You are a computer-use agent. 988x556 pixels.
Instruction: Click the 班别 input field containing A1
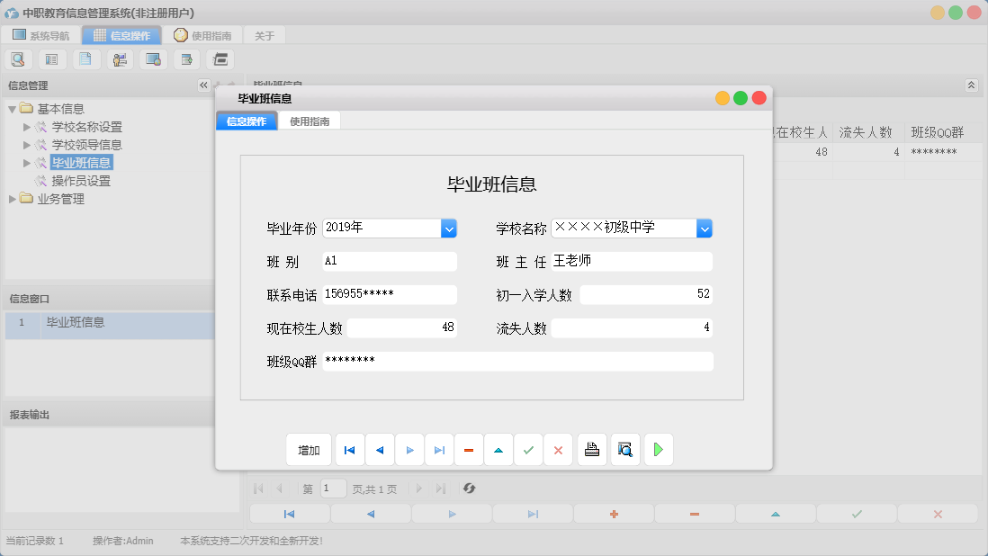click(x=389, y=261)
